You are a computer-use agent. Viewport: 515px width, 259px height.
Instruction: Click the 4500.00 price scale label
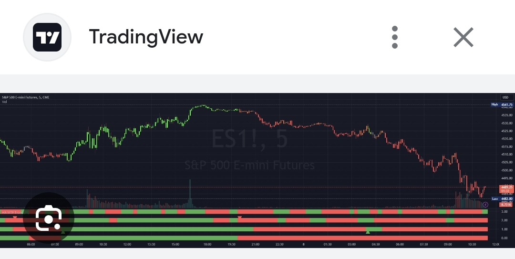pos(506,170)
